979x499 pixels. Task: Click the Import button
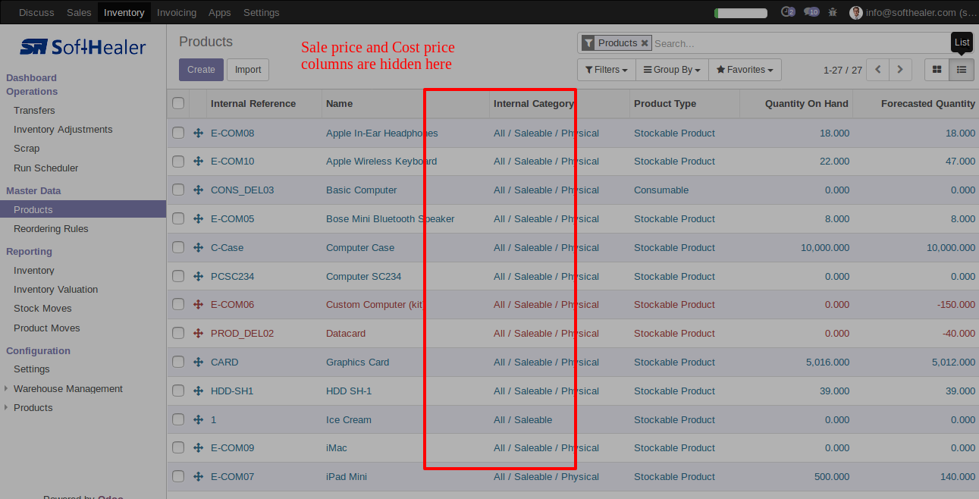(x=248, y=70)
